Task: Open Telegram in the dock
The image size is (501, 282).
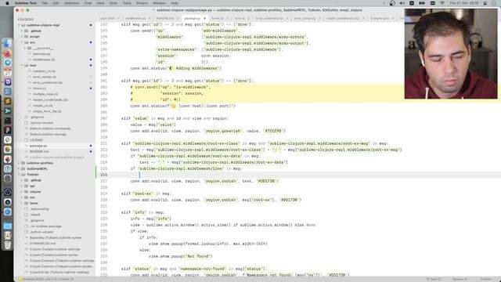Action: [8, 63]
